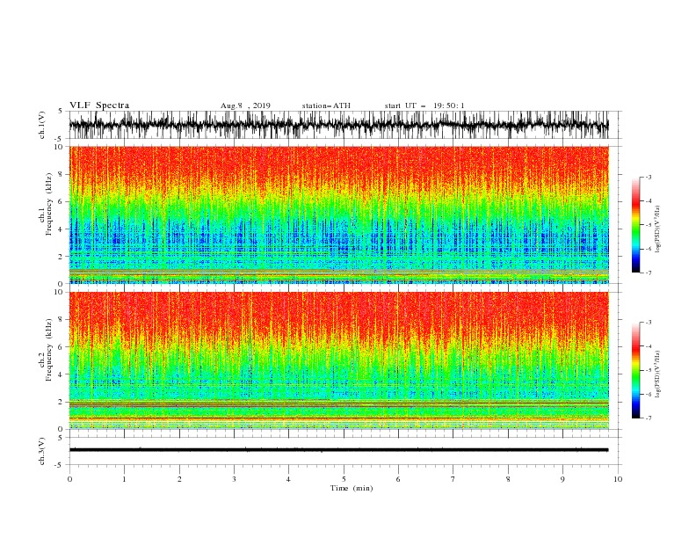The height and width of the screenshot is (538, 696).
Task: Click time-axis tick label "4"
Action: [x=288, y=479]
